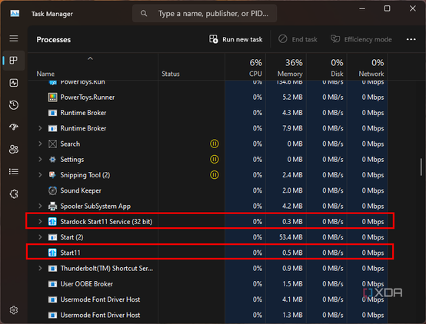The image size is (426, 324).
Task: Click the Snipping Tool process icon
Action: tap(52, 175)
